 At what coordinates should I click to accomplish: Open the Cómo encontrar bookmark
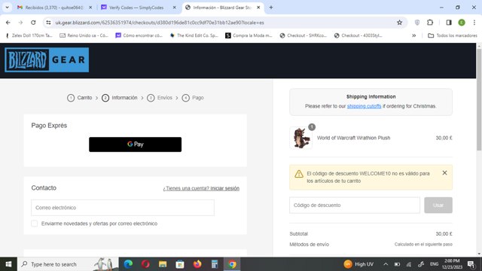(139, 35)
